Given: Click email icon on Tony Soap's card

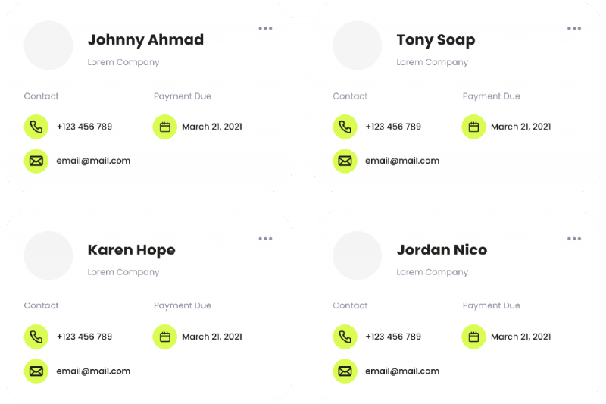Looking at the screenshot, I should pyautogui.click(x=345, y=161).
